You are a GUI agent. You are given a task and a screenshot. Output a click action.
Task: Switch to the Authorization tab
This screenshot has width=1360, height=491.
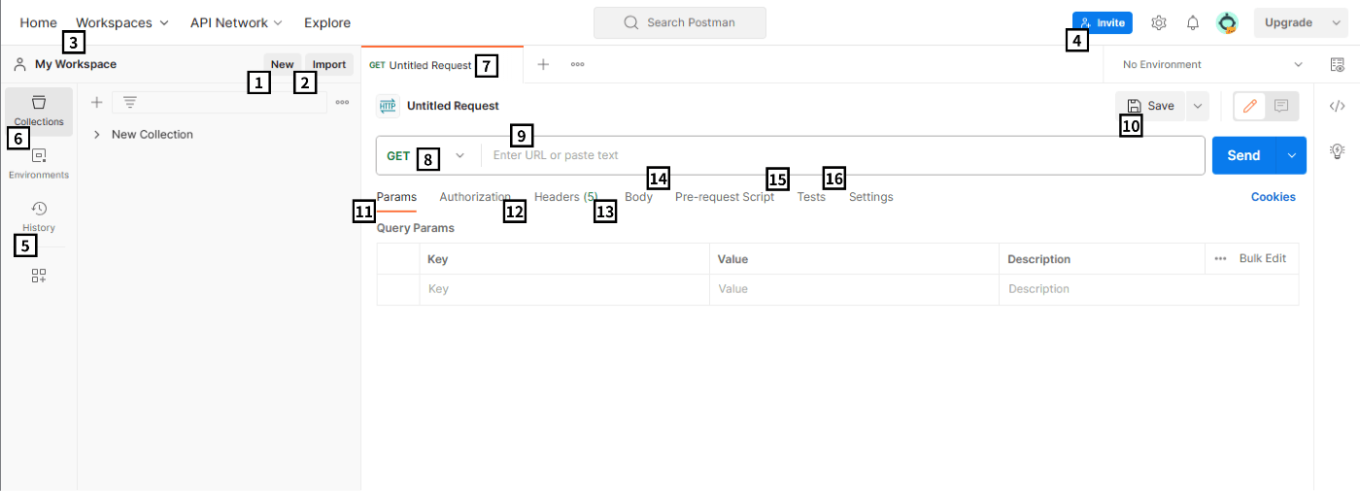[x=475, y=197]
